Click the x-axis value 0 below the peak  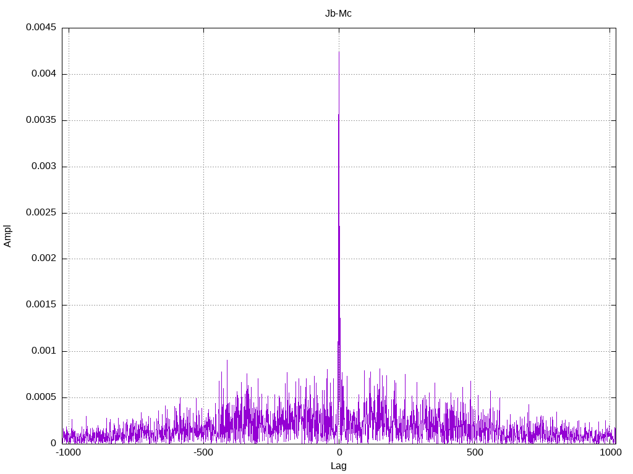[339, 452]
